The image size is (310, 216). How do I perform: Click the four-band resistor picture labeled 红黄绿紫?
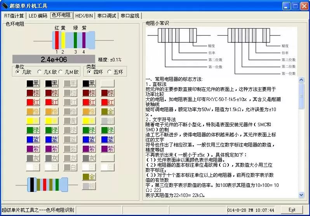click(x=73, y=40)
